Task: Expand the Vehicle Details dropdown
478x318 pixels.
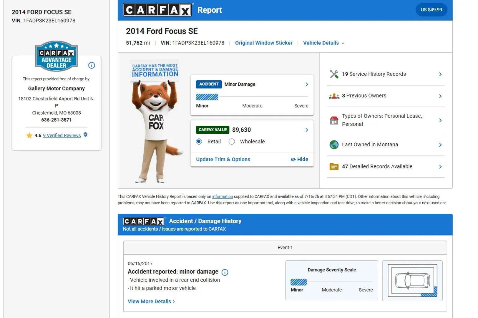Action: point(324,43)
